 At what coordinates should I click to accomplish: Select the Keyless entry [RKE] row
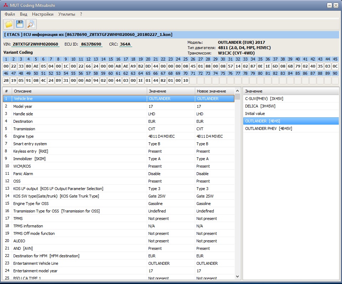[x=119, y=151]
